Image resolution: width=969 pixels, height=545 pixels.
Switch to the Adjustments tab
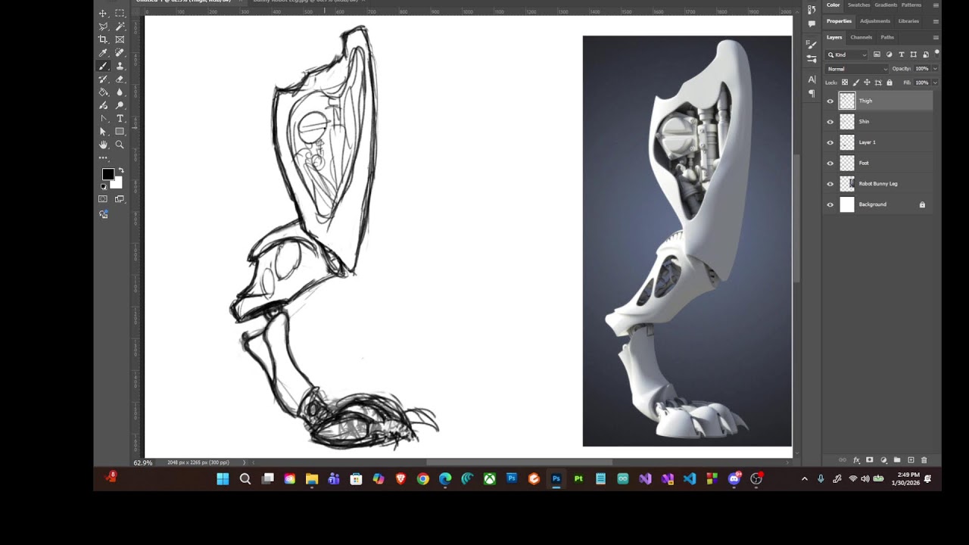pos(875,21)
